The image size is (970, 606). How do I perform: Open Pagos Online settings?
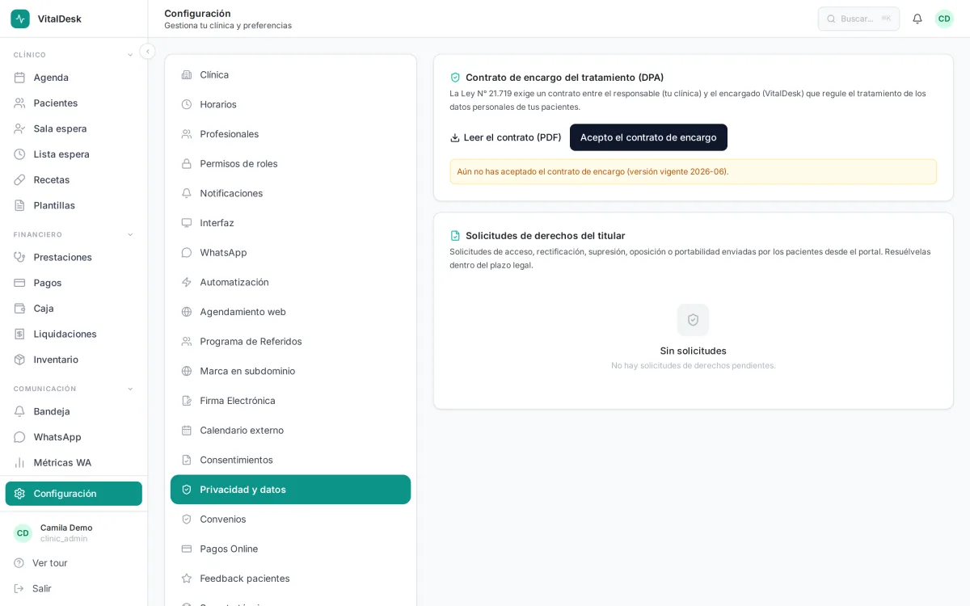[x=290, y=549]
